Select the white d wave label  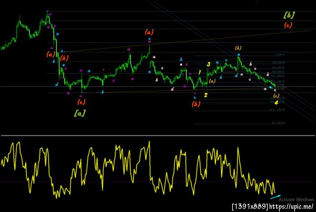pos(172,89)
